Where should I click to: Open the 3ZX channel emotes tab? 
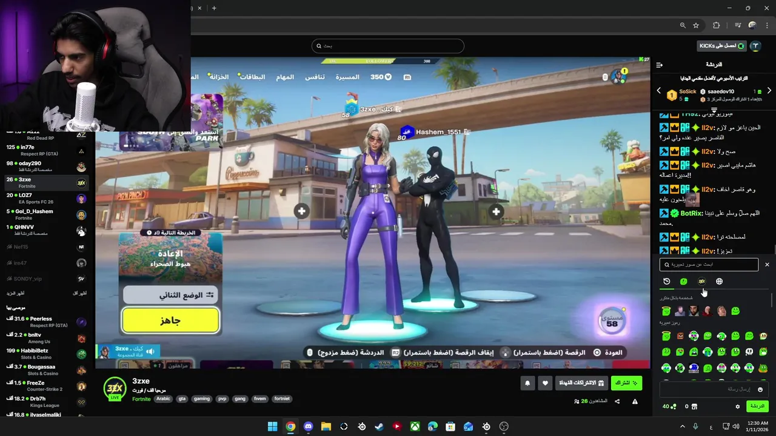701,281
